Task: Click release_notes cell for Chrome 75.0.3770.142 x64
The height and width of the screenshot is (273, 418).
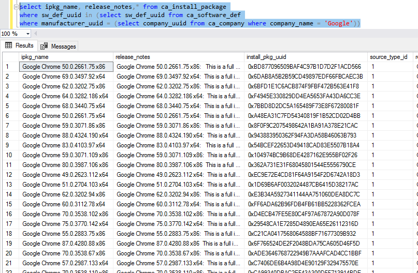Action: click(179, 224)
